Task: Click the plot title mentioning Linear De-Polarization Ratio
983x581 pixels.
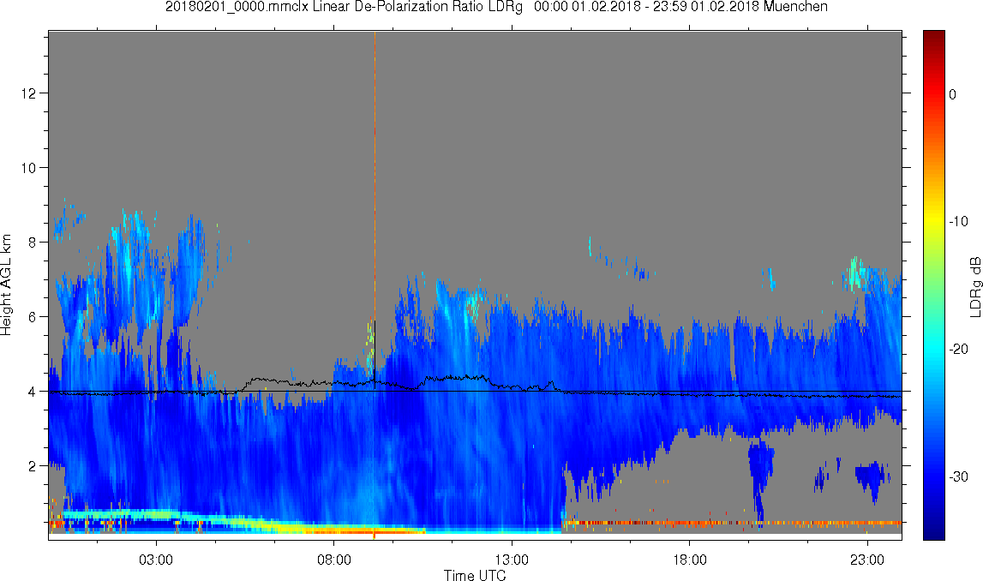Action: (496, 7)
